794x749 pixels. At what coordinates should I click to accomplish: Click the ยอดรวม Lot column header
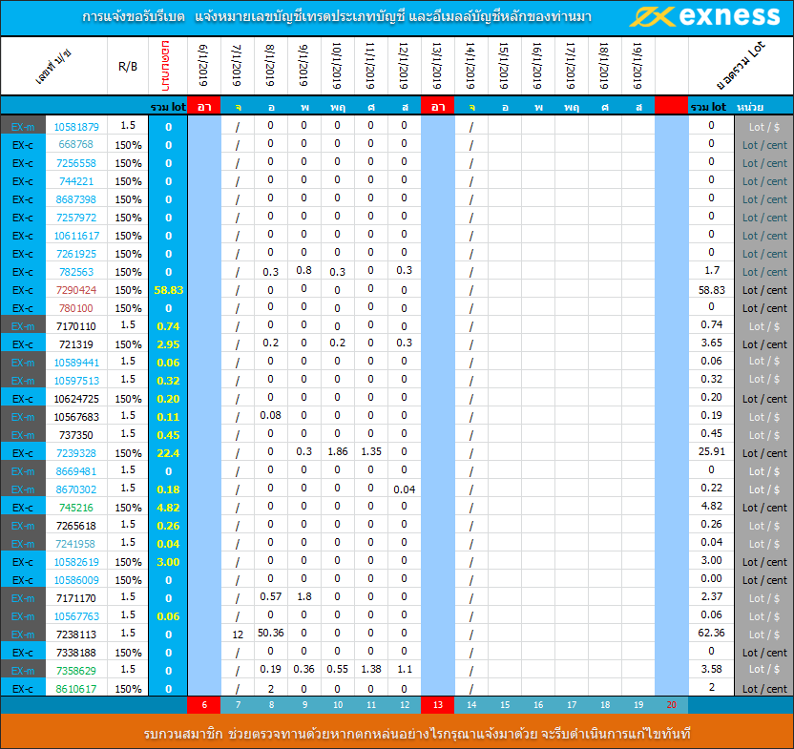click(742, 67)
